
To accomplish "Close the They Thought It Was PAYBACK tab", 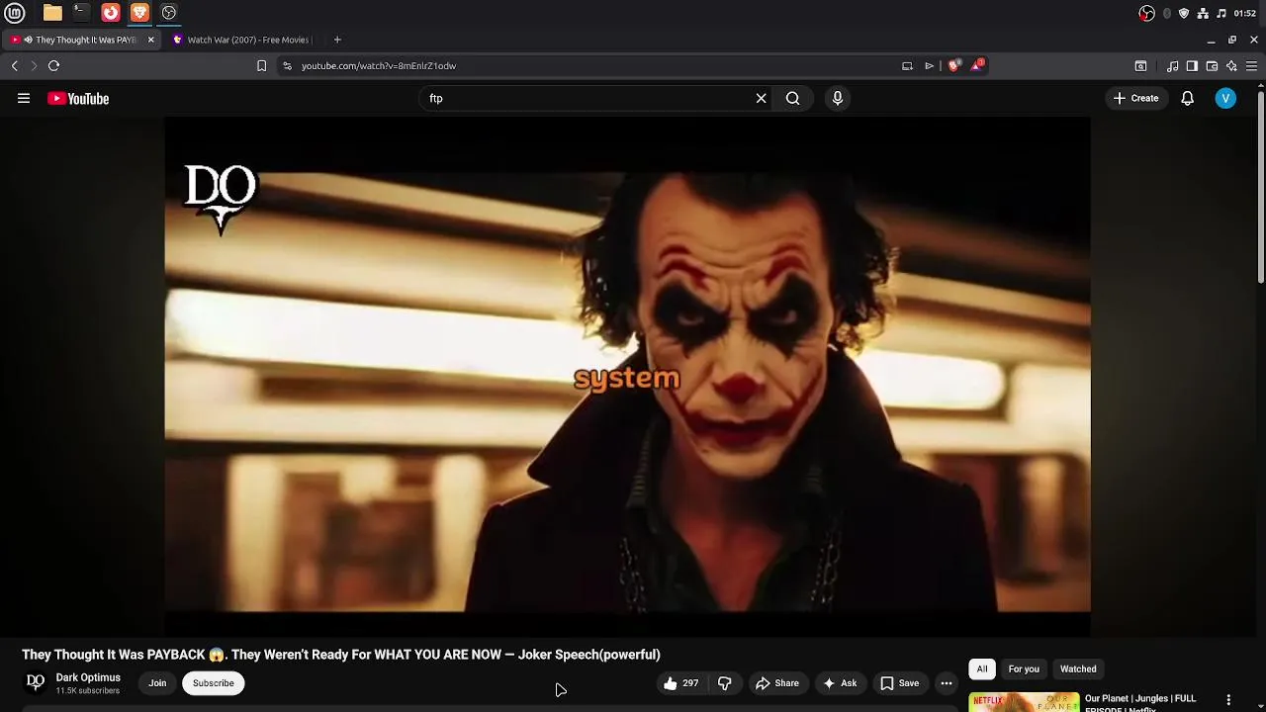I will pos(150,40).
